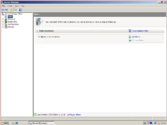Minimize the Server Manager window
Image resolution: width=167 pixels, height=125 pixels.
point(159,2)
